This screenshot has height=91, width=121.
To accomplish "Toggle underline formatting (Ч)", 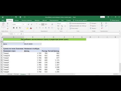I will (20, 28).
